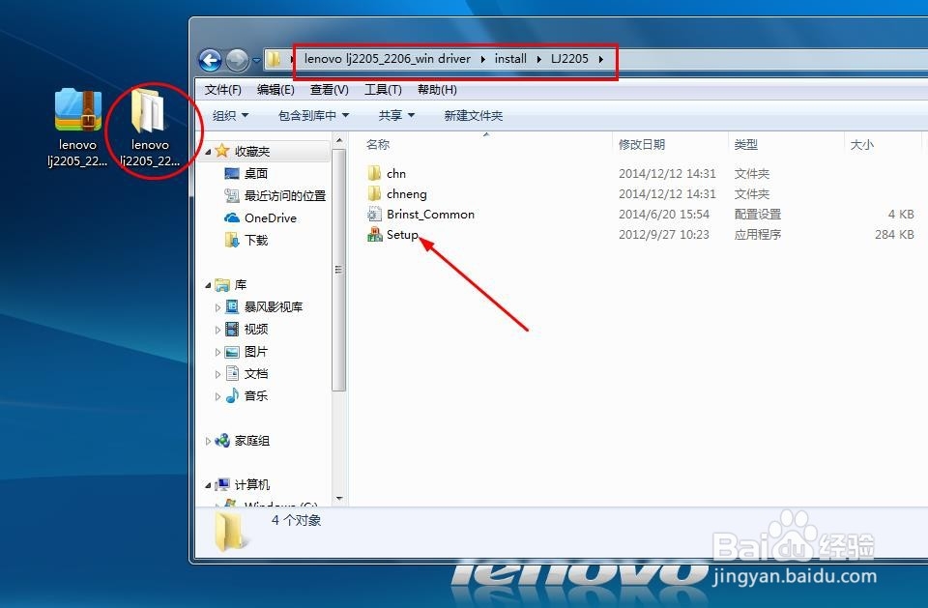Click the 新建文件夹 button
The width and height of the screenshot is (928, 608).
click(473, 115)
